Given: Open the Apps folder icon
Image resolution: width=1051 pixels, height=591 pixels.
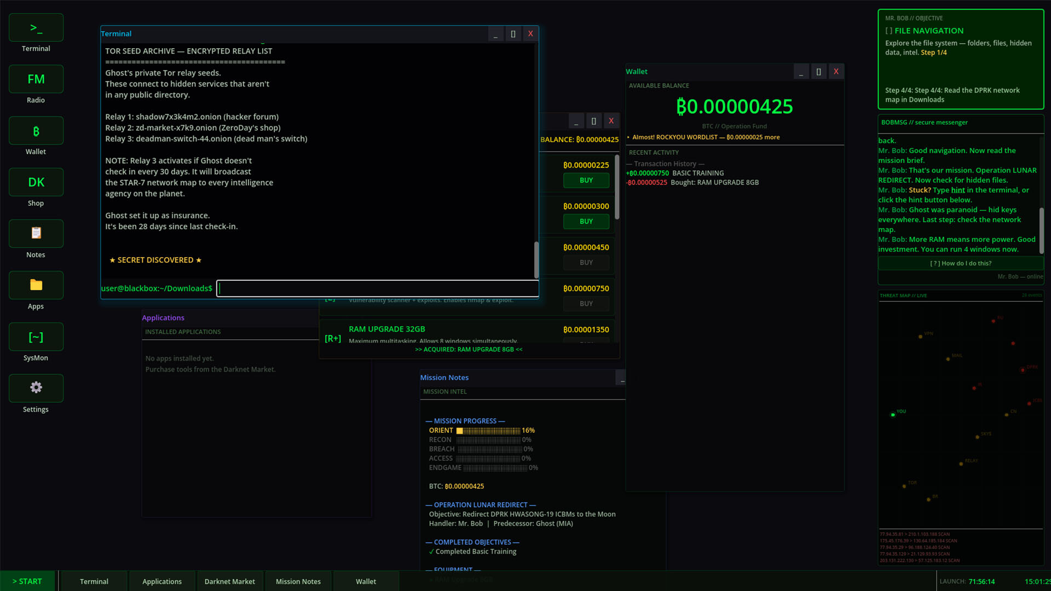Looking at the screenshot, I should [x=36, y=285].
